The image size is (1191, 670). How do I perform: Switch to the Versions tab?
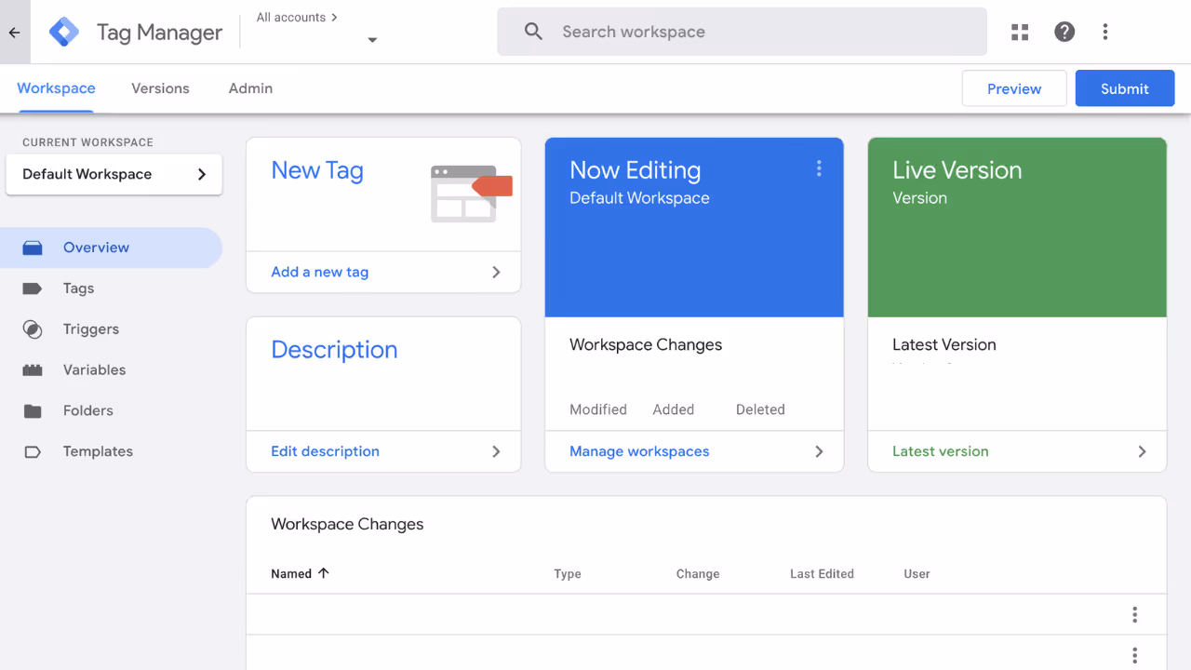click(x=160, y=87)
